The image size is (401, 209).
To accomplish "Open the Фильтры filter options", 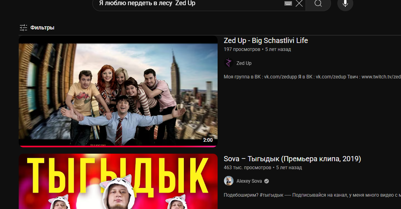I will coord(37,27).
